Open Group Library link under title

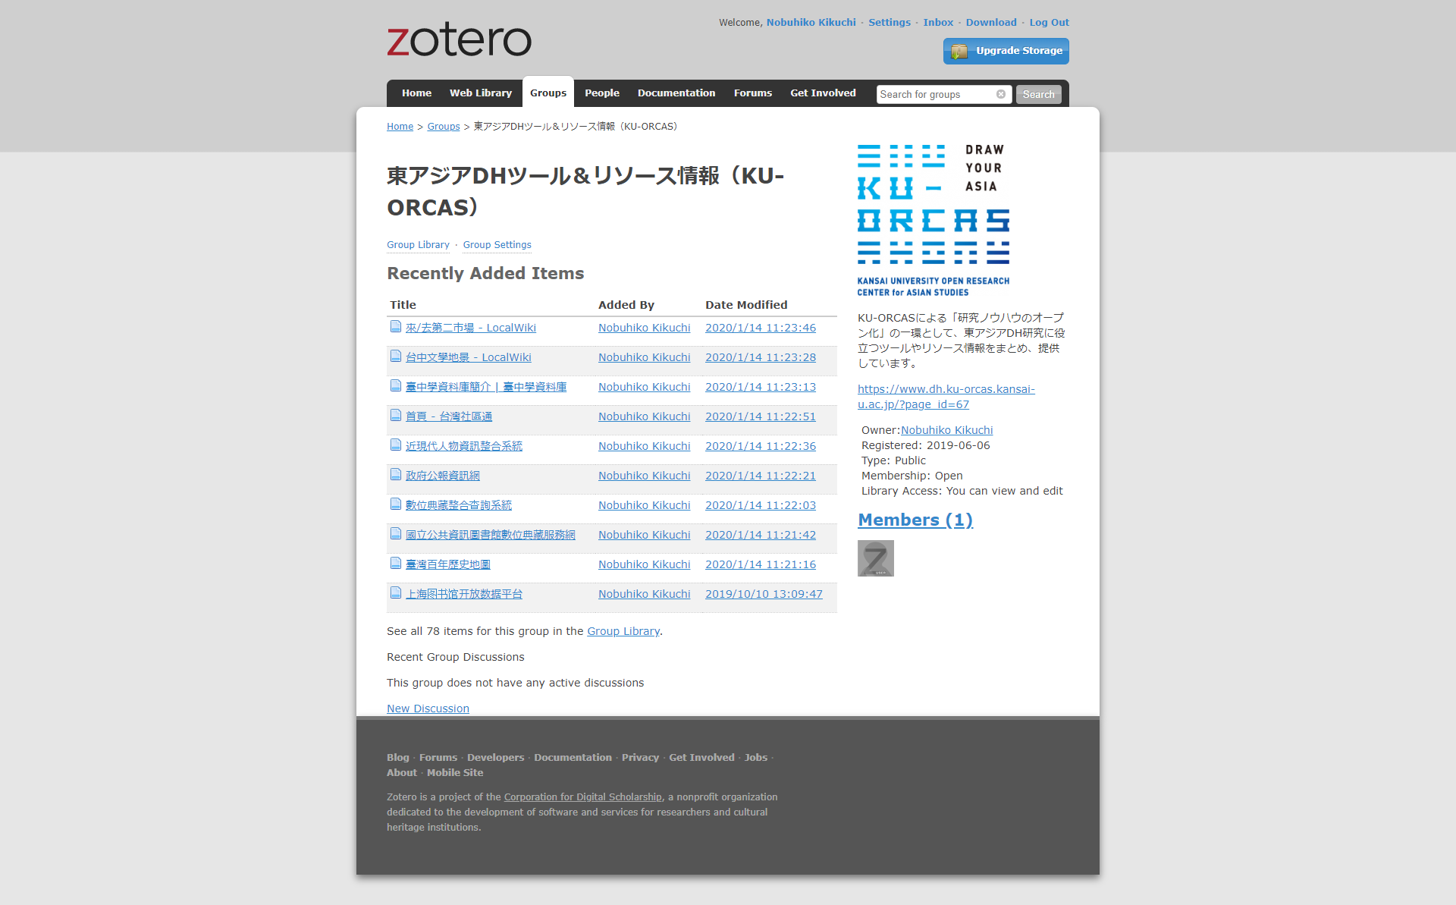[418, 244]
